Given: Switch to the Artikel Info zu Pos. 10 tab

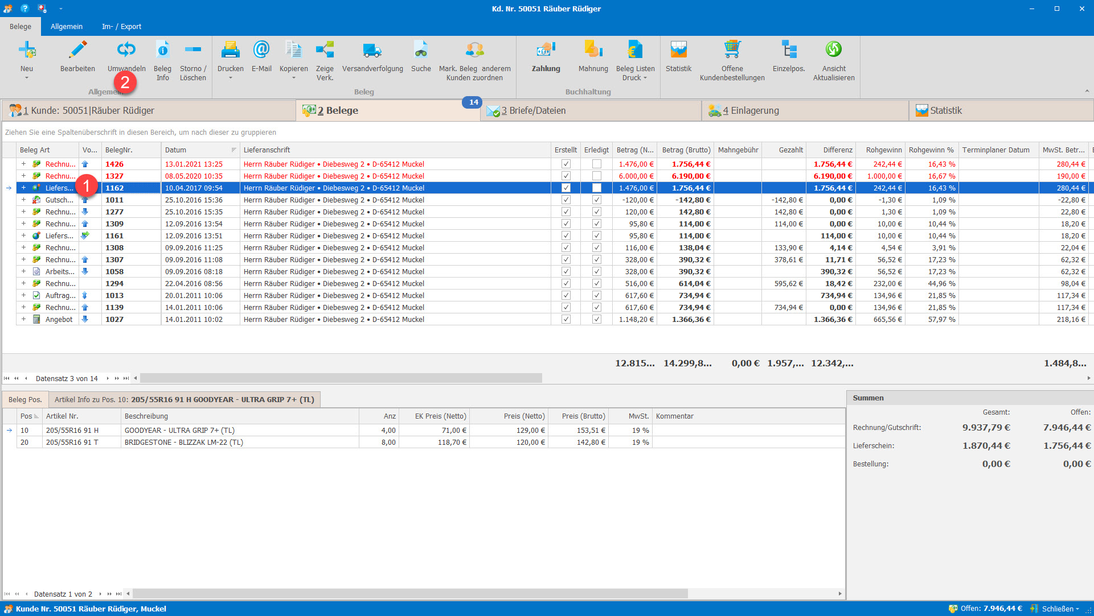Looking at the screenshot, I should (x=184, y=399).
